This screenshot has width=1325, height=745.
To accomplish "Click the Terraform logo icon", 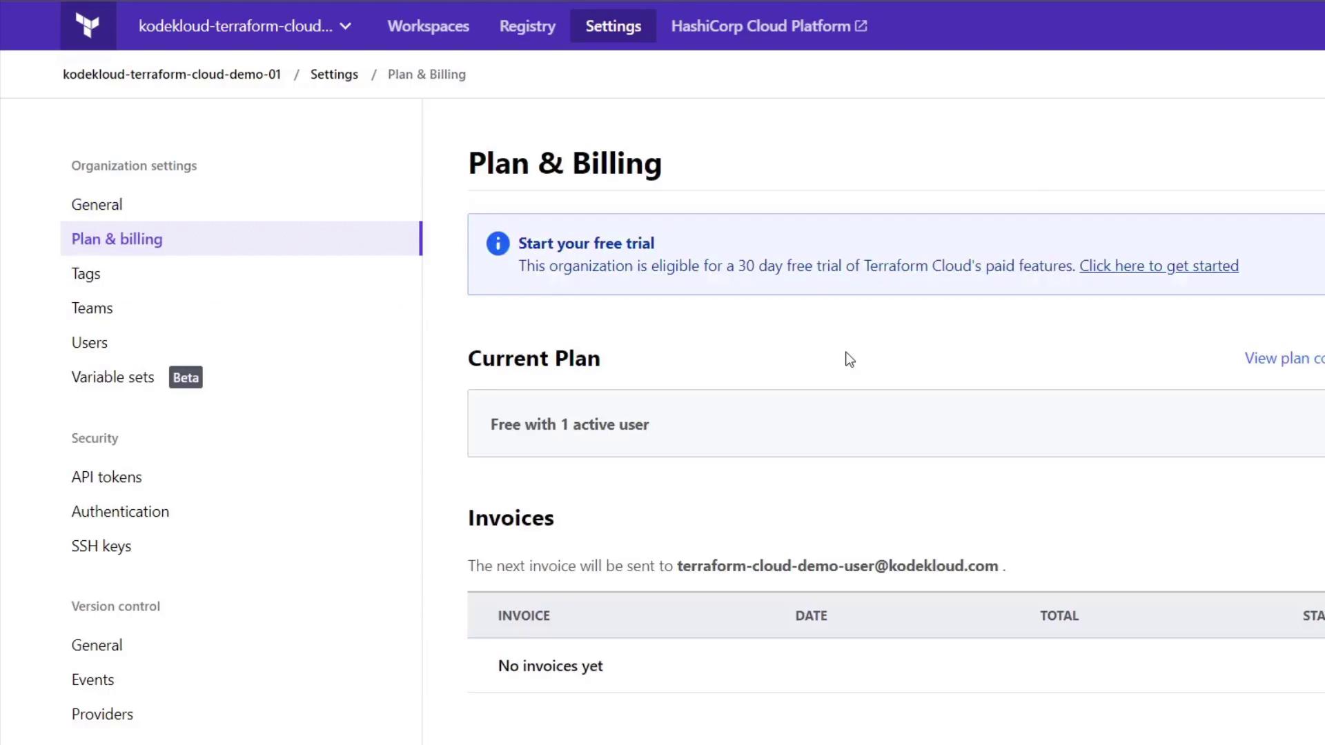I will coord(88,26).
